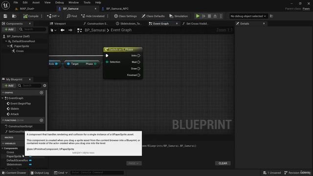Compile the blueprint
Image resolution: width=313 pixels, height=176 pixels.
(x=31, y=16)
